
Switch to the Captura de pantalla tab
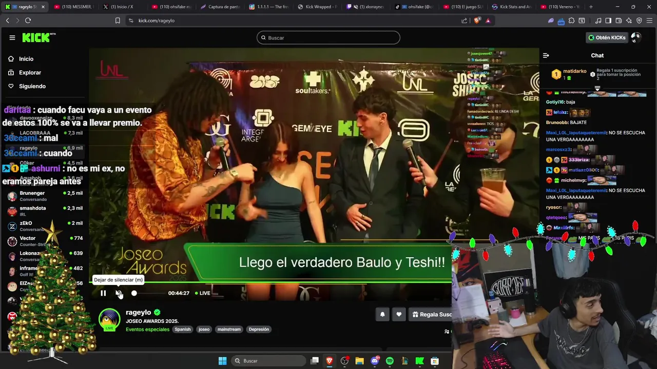coord(220,7)
